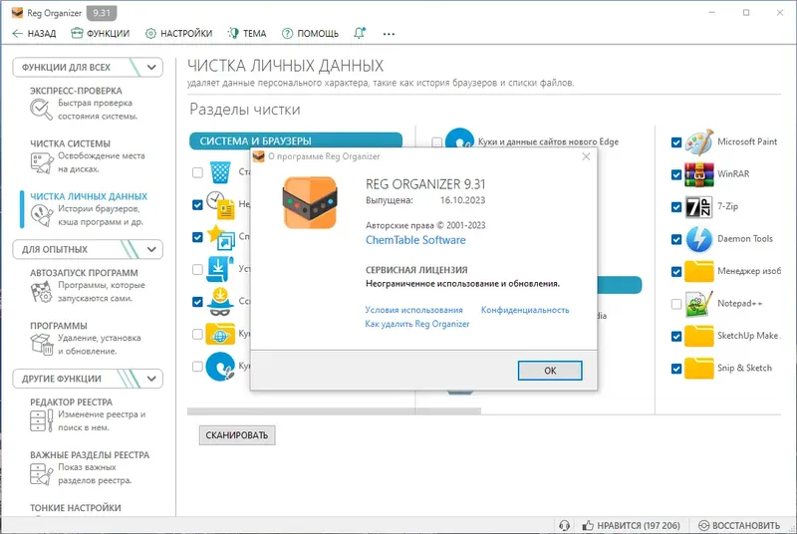Open the Условия использования link
The height and width of the screenshot is (534, 797).
pos(413,310)
